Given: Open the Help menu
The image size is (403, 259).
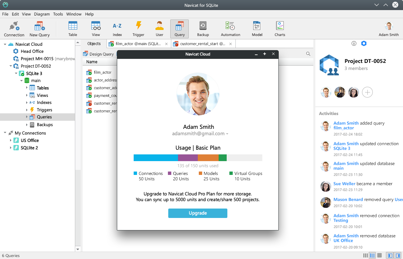Looking at the screenshot, I should (89, 14).
